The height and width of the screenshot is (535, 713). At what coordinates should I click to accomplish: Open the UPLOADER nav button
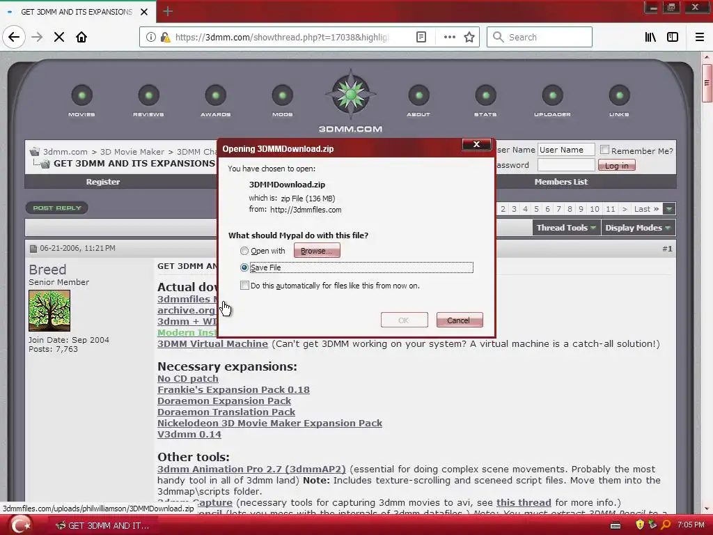pos(552,101)
